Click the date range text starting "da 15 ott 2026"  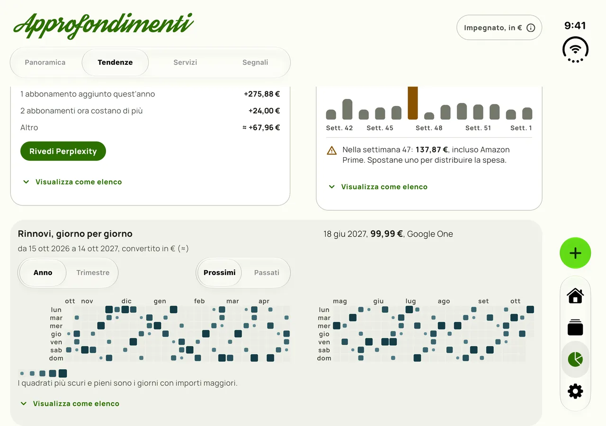tap(103, 248)
